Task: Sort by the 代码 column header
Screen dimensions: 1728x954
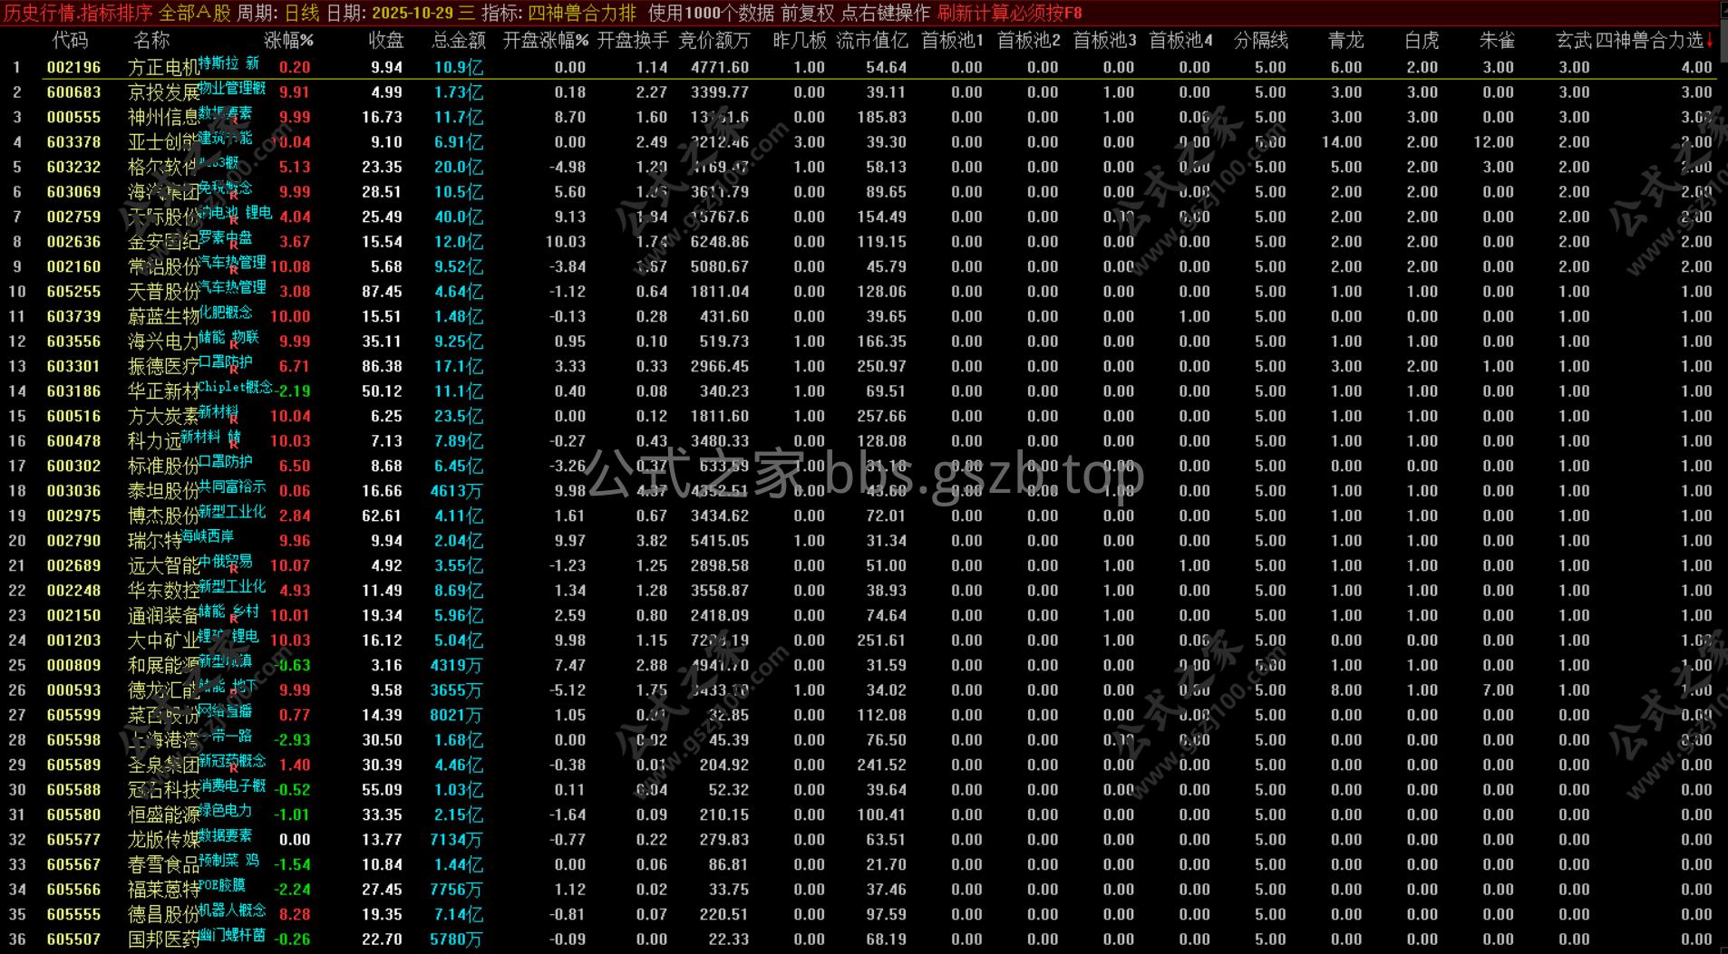Action: click(x=70, y=40)
